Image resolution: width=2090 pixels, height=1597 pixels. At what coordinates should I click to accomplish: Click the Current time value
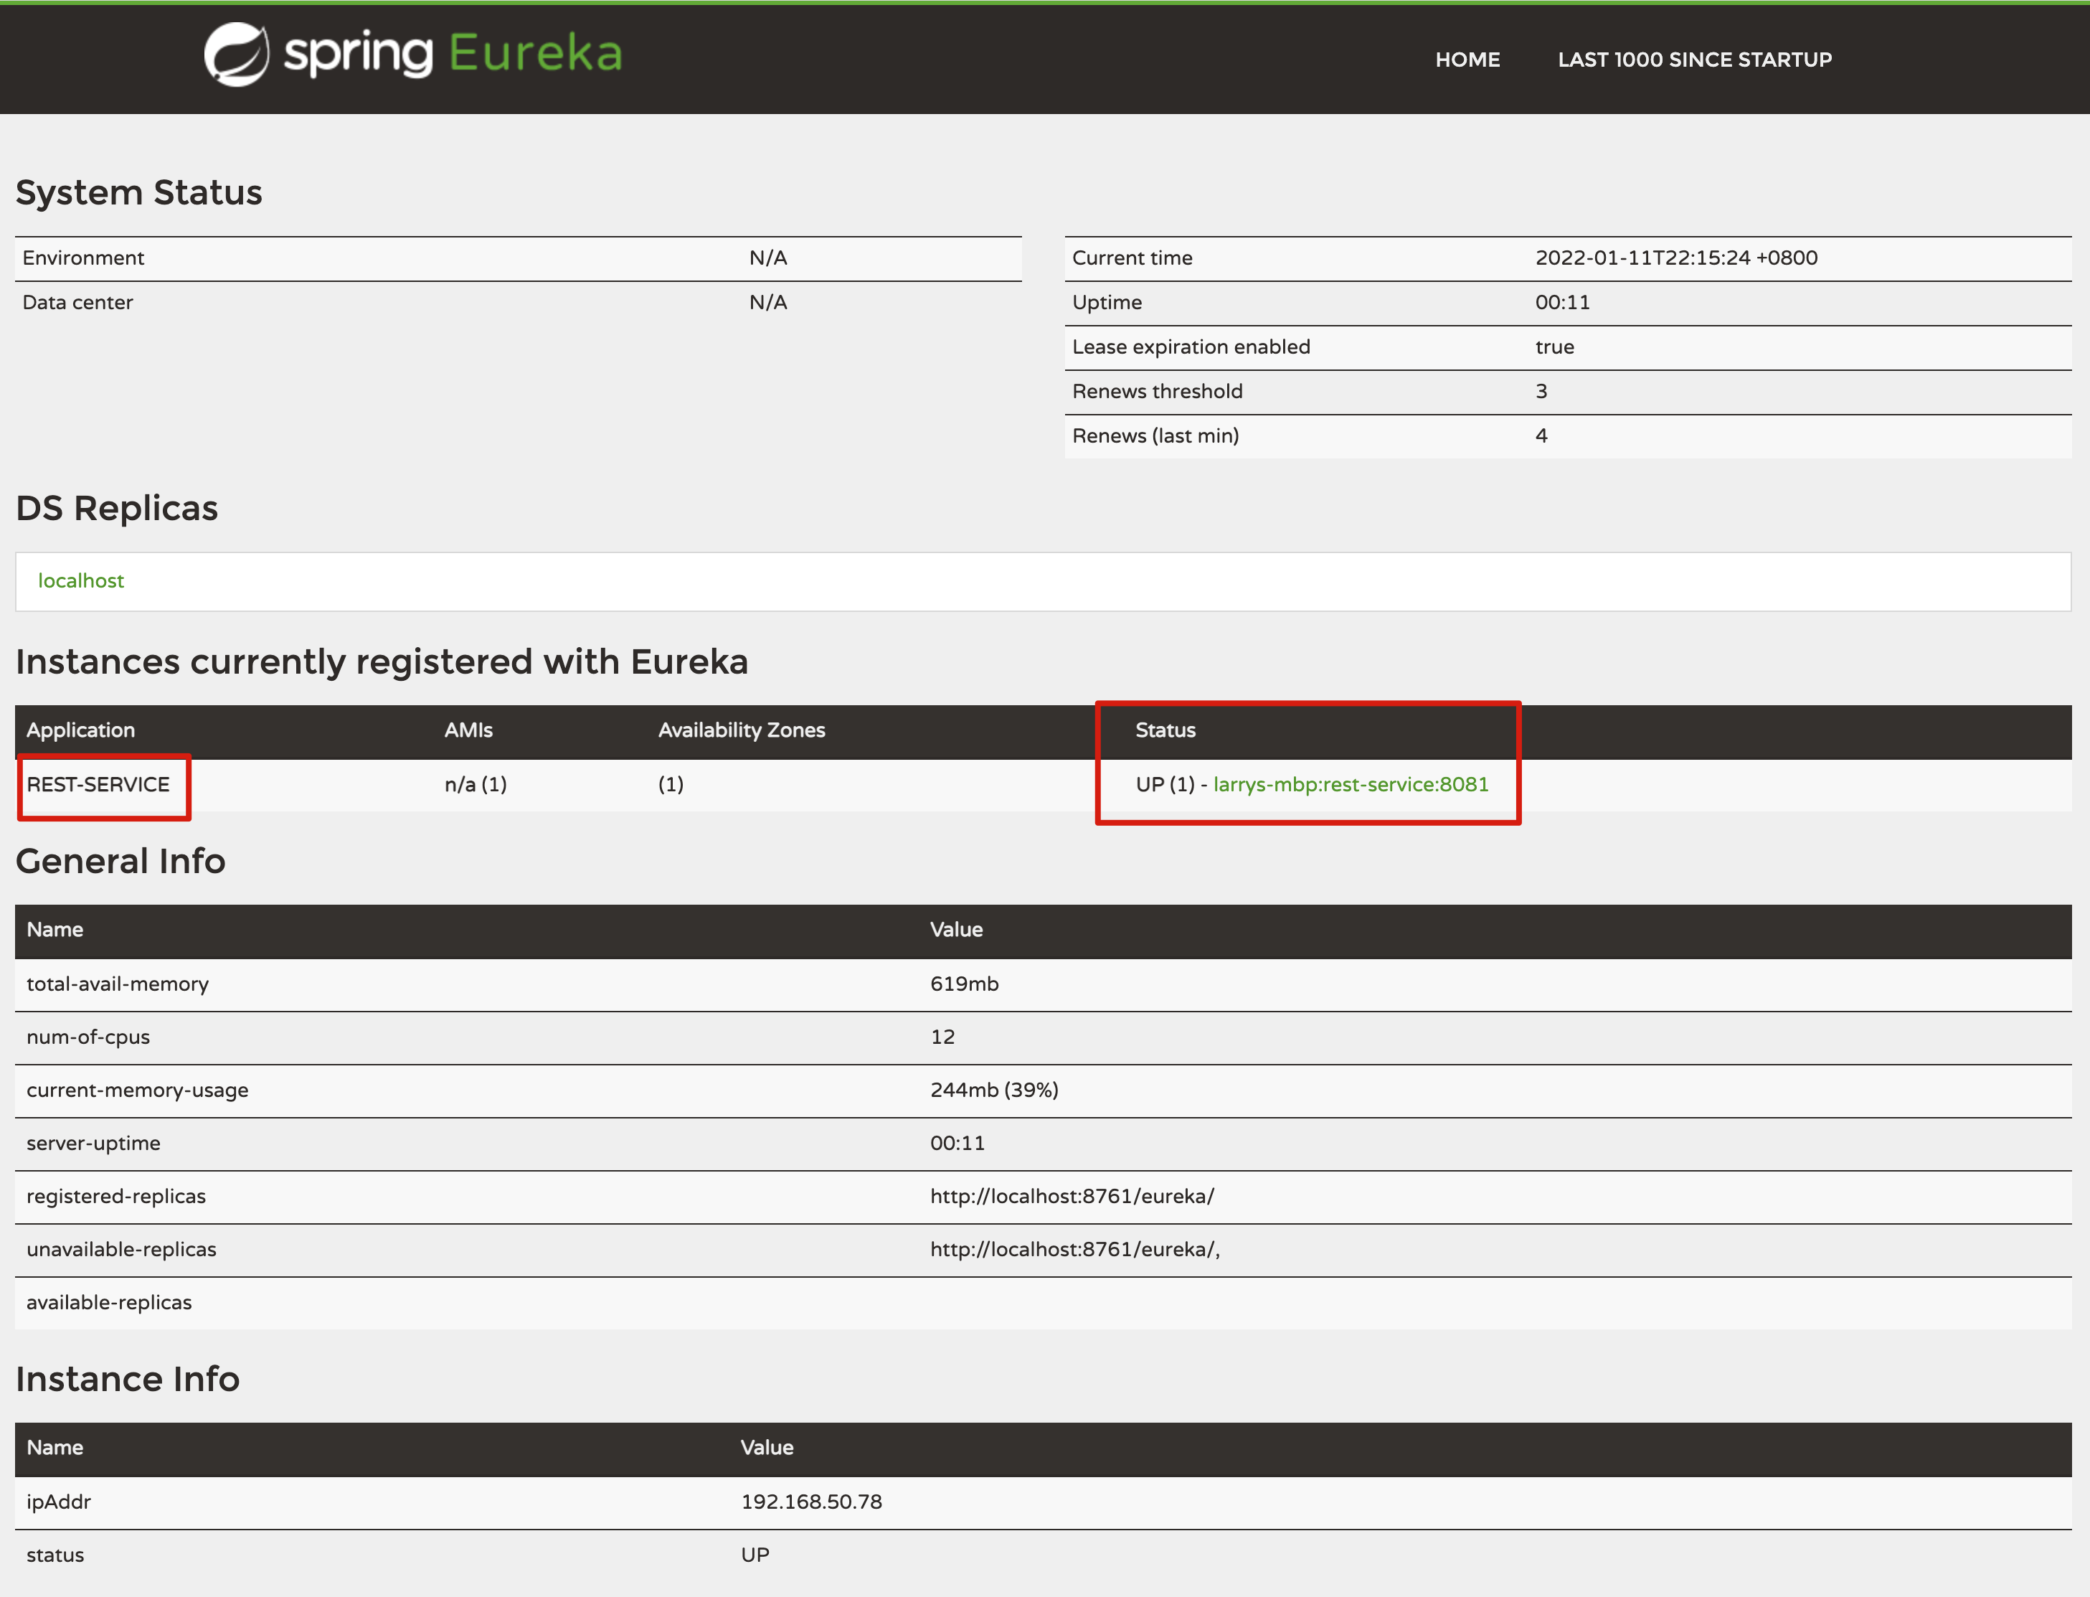pos(1675,258)
